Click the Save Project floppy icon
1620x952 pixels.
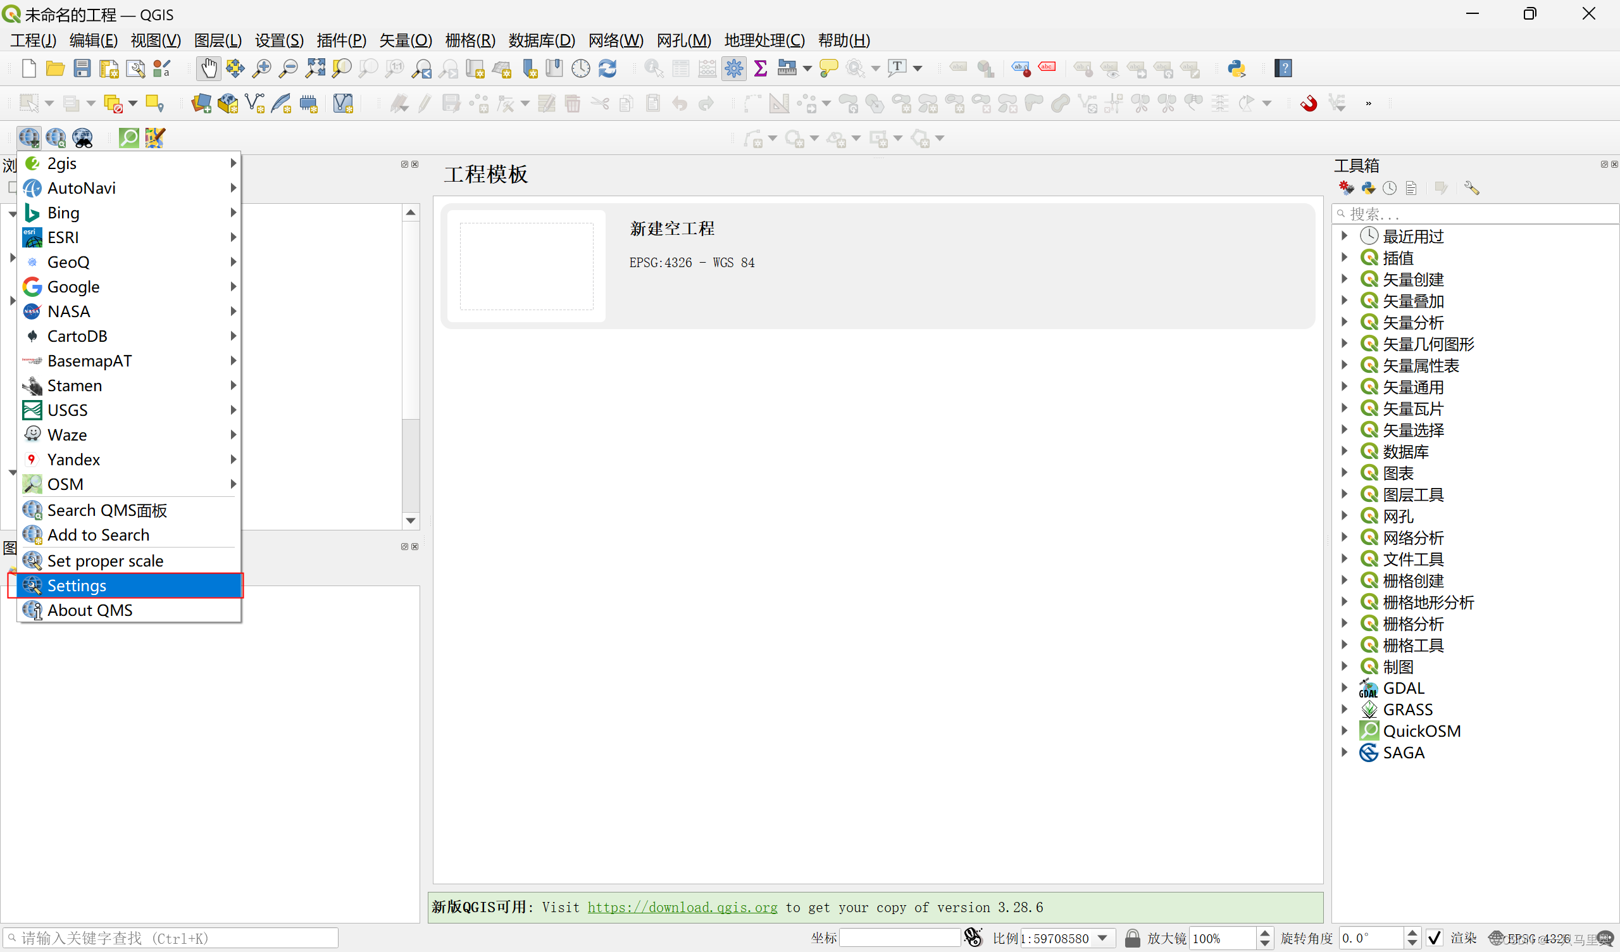(82, 68)
